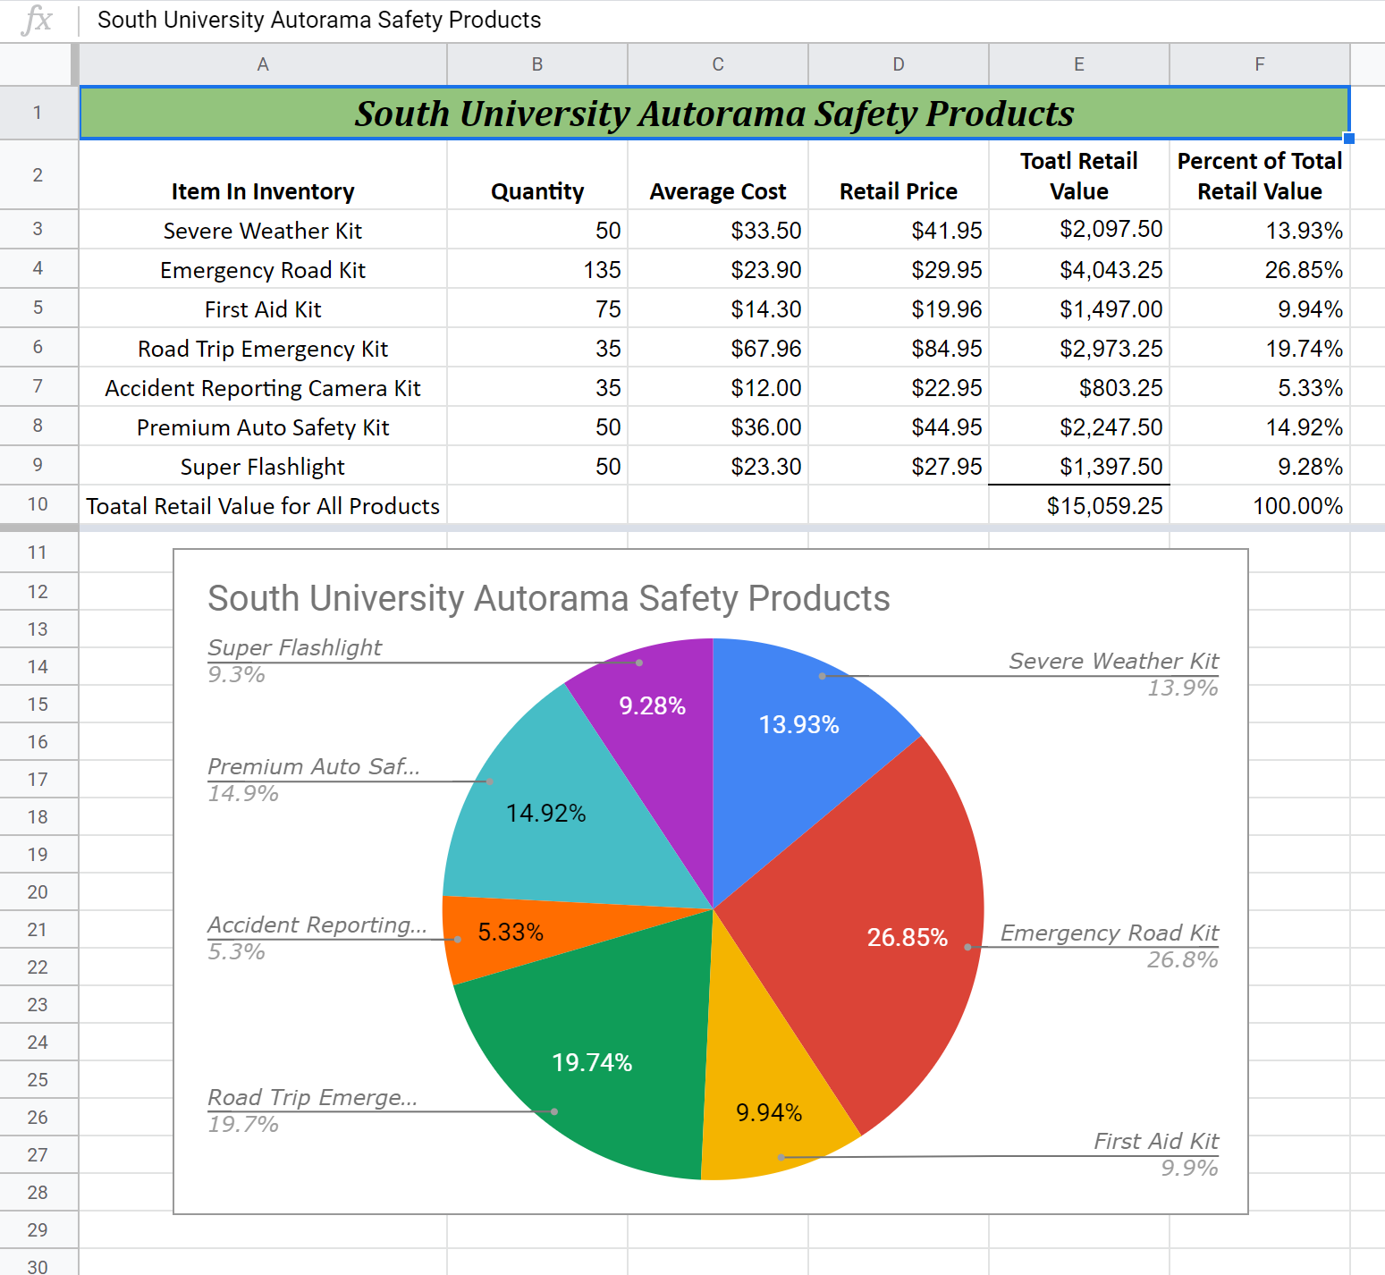Select row 15 header

point(38,705)
